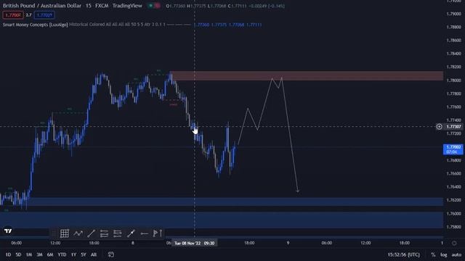Screen dimensions: 465x261
Task: Select the long position tool in favorites toolbar
Action: click(104, 233)
